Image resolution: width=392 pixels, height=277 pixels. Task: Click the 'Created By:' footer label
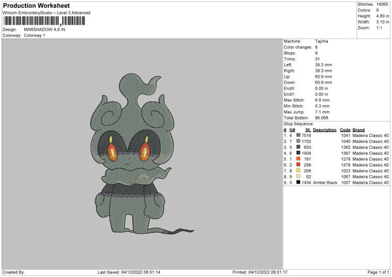click(x=14, y=272)
